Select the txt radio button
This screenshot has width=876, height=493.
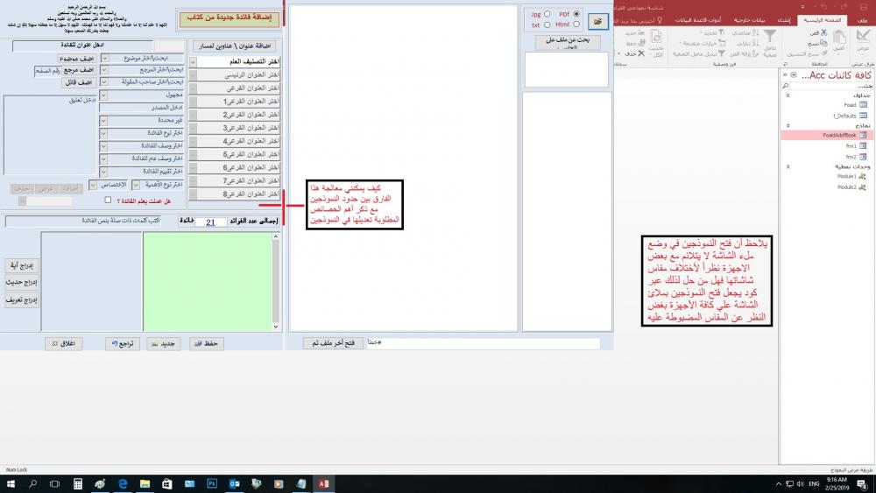[x=547, y=25]
